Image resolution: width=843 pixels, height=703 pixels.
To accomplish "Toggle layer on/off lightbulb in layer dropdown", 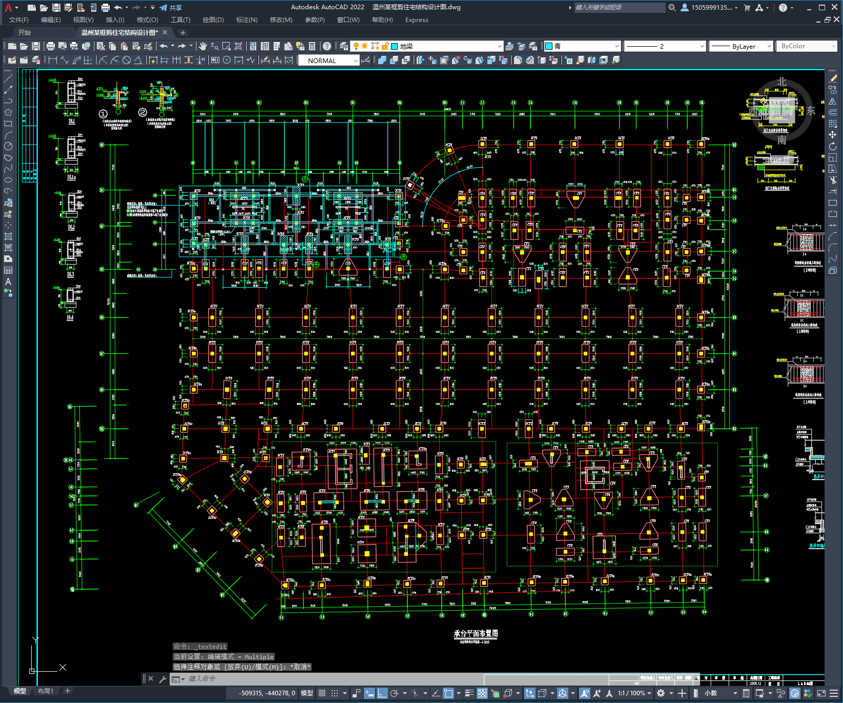I will point(356,46).
